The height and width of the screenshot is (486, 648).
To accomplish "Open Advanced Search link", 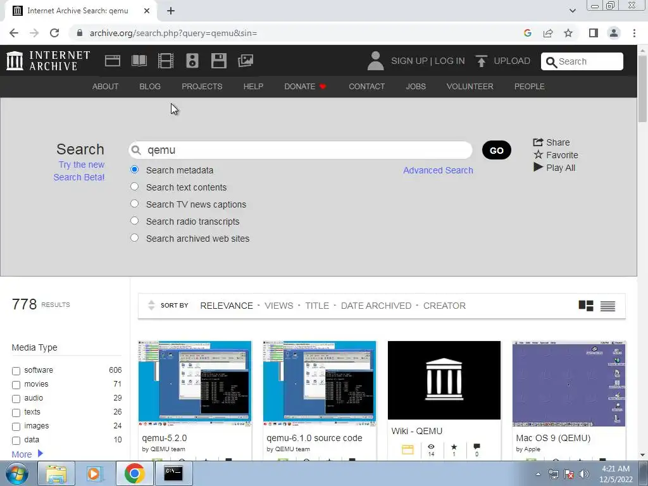I will point(438,170).
